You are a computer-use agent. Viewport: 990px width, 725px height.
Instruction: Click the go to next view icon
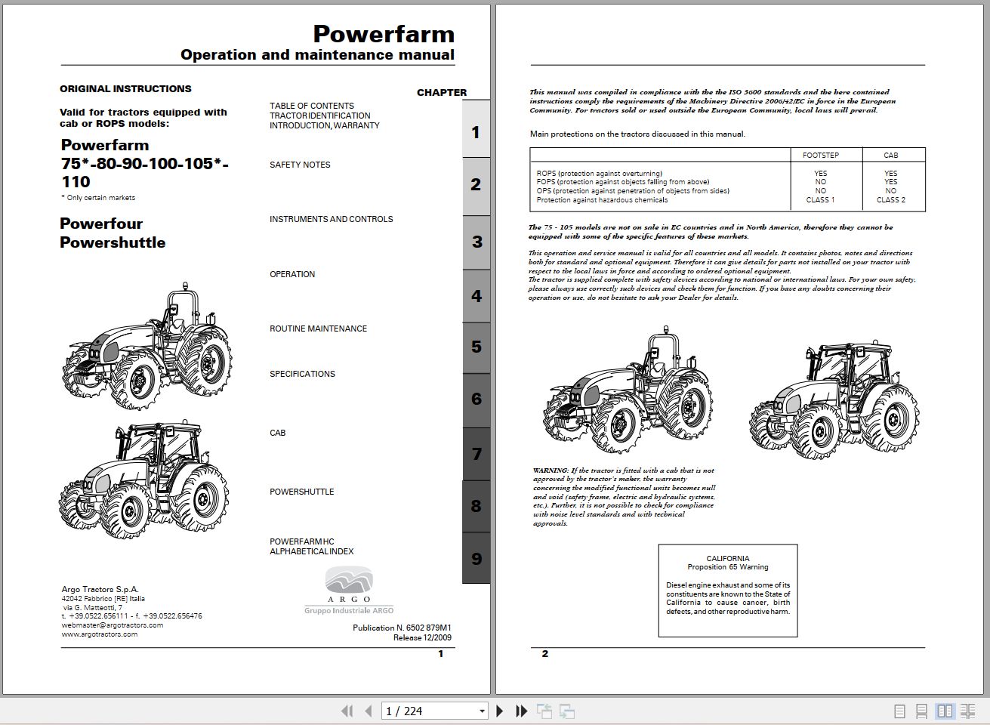[x=567, y=711]
